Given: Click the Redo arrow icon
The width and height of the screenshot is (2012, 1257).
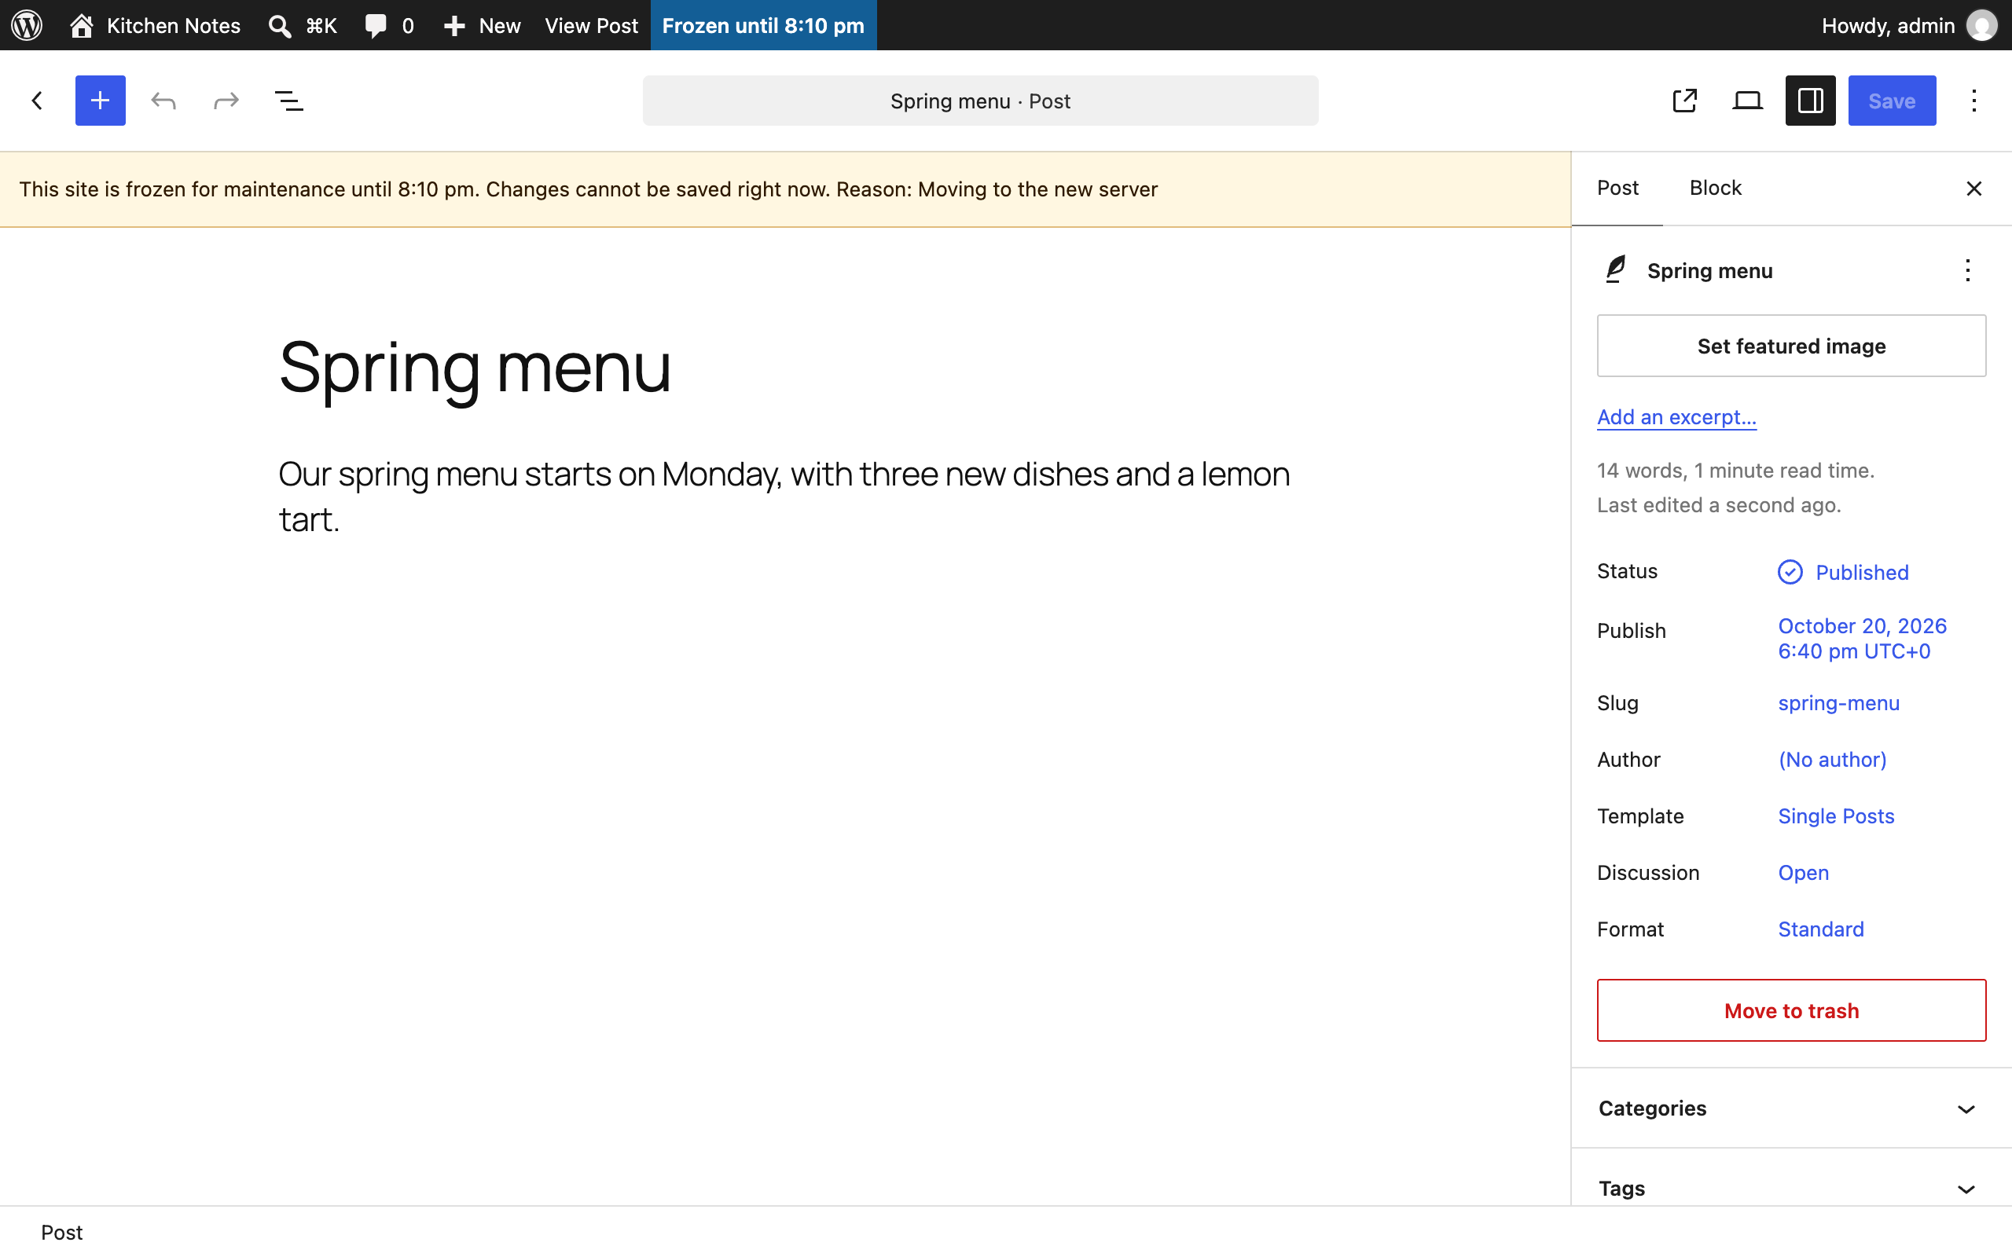Looking at the screenshot, I should (x=226, y=101).
